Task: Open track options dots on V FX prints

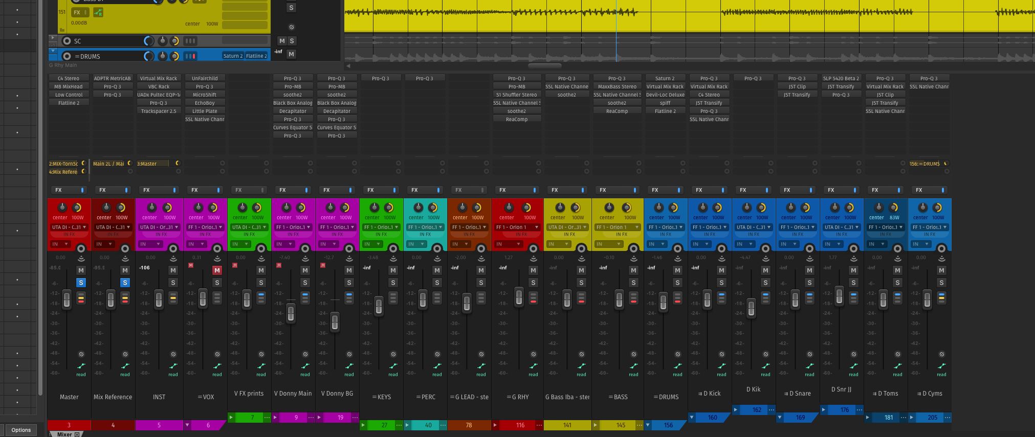Action: [267, 418]
